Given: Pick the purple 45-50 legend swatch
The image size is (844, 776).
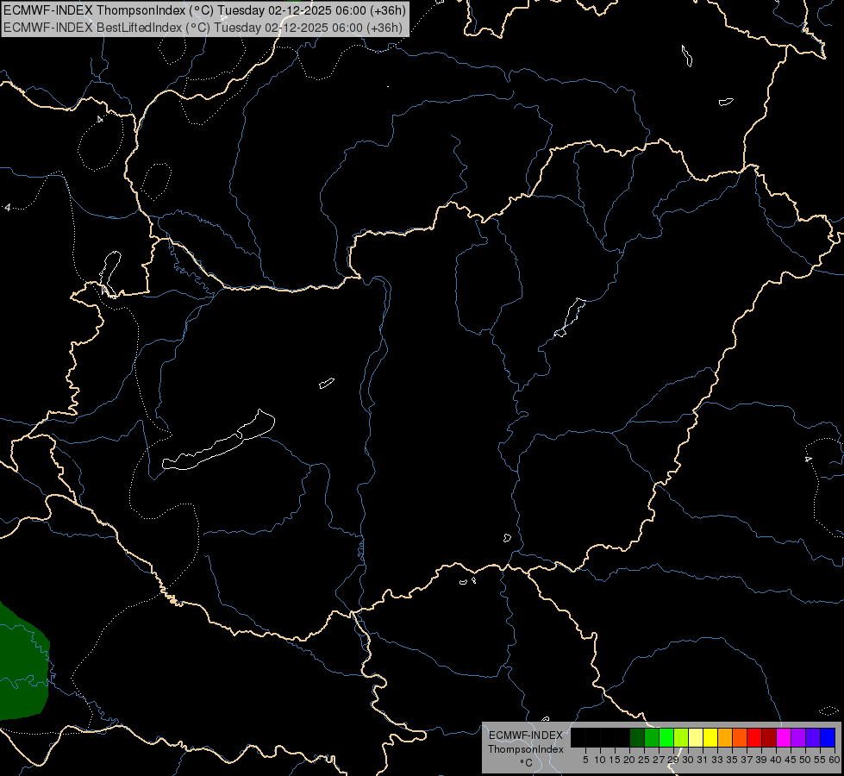Looking at the screenshot, I should 798,737.
